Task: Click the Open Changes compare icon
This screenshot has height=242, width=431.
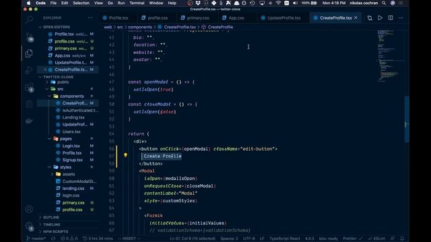Action: 370,18
